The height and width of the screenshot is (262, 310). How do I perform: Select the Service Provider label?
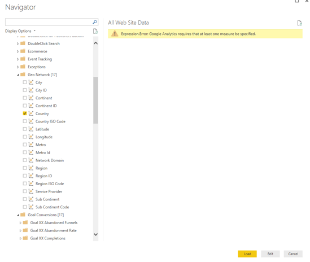(x=49, y=191)
